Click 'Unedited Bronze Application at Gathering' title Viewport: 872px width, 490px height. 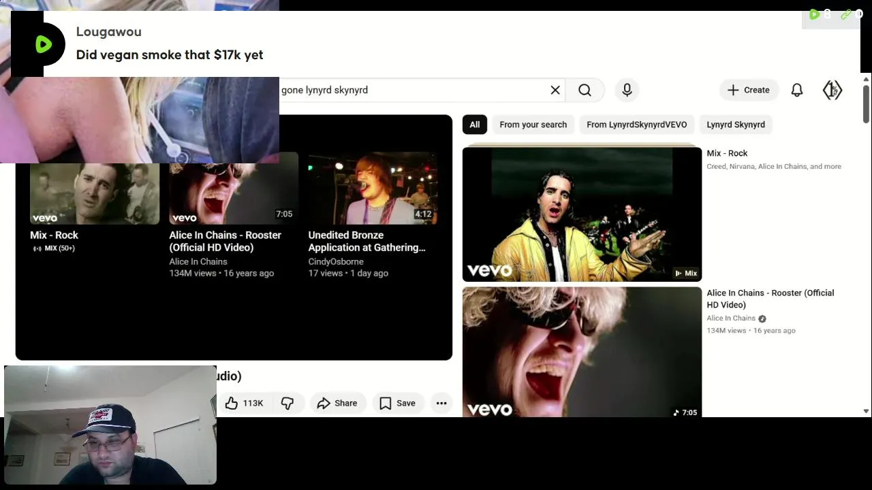point(367,241)
